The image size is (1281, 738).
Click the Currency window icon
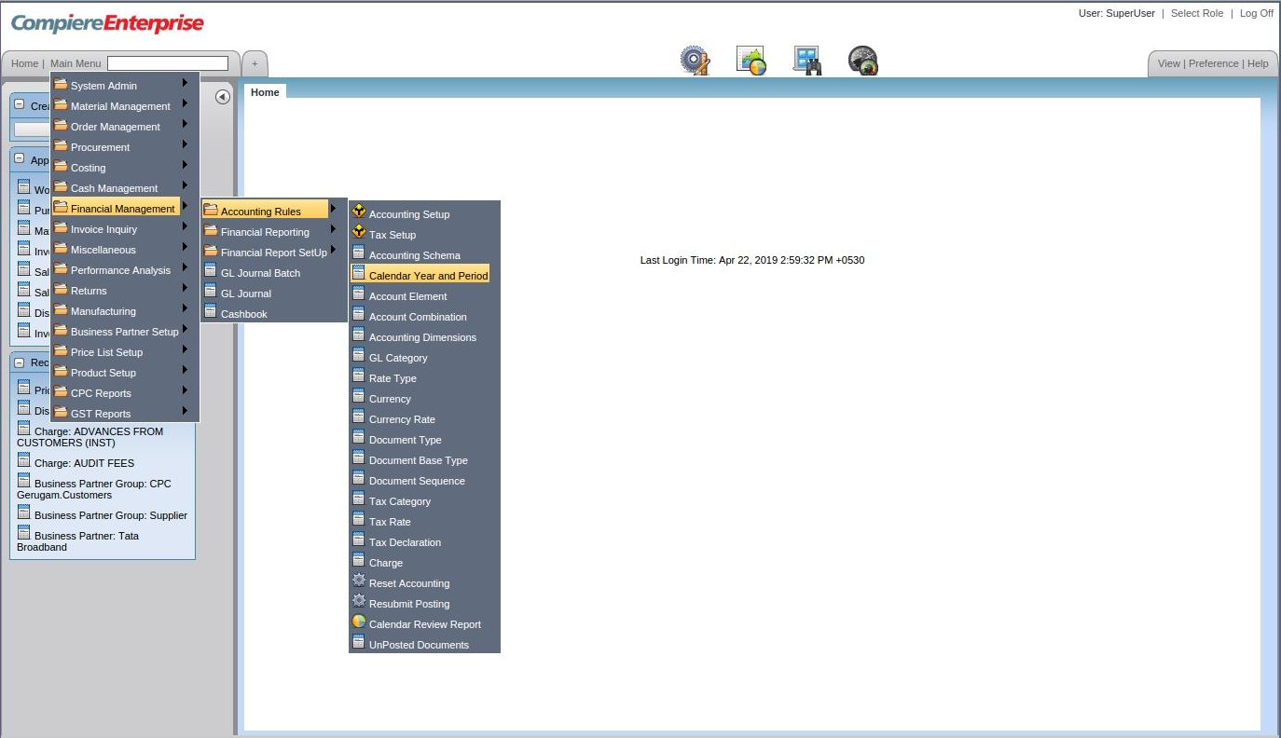359,397
